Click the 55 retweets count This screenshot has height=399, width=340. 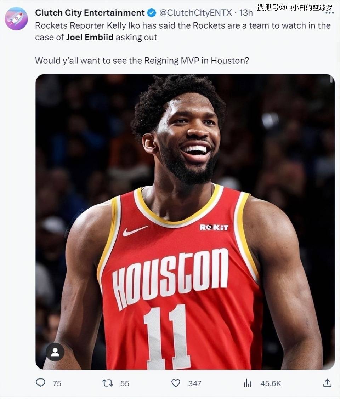125,383
